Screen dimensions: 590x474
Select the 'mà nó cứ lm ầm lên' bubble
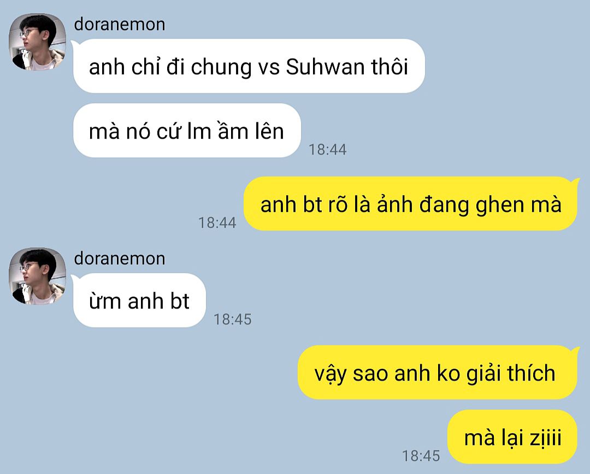(x=187, y=131)
